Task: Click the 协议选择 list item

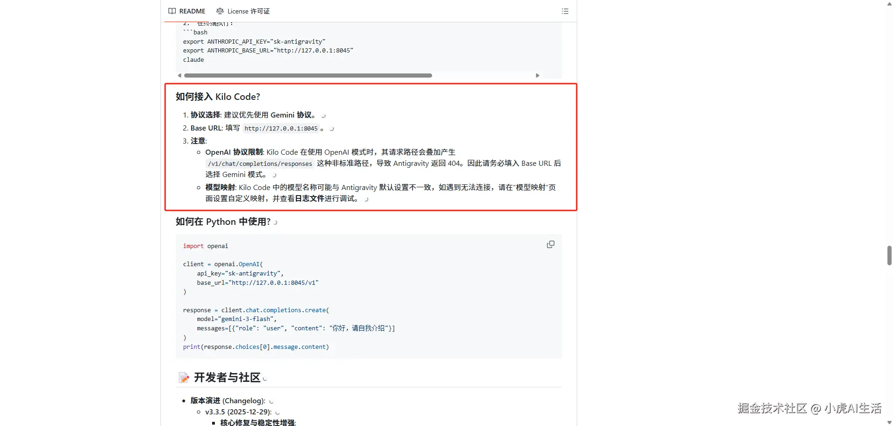Action: pos(254,115)
